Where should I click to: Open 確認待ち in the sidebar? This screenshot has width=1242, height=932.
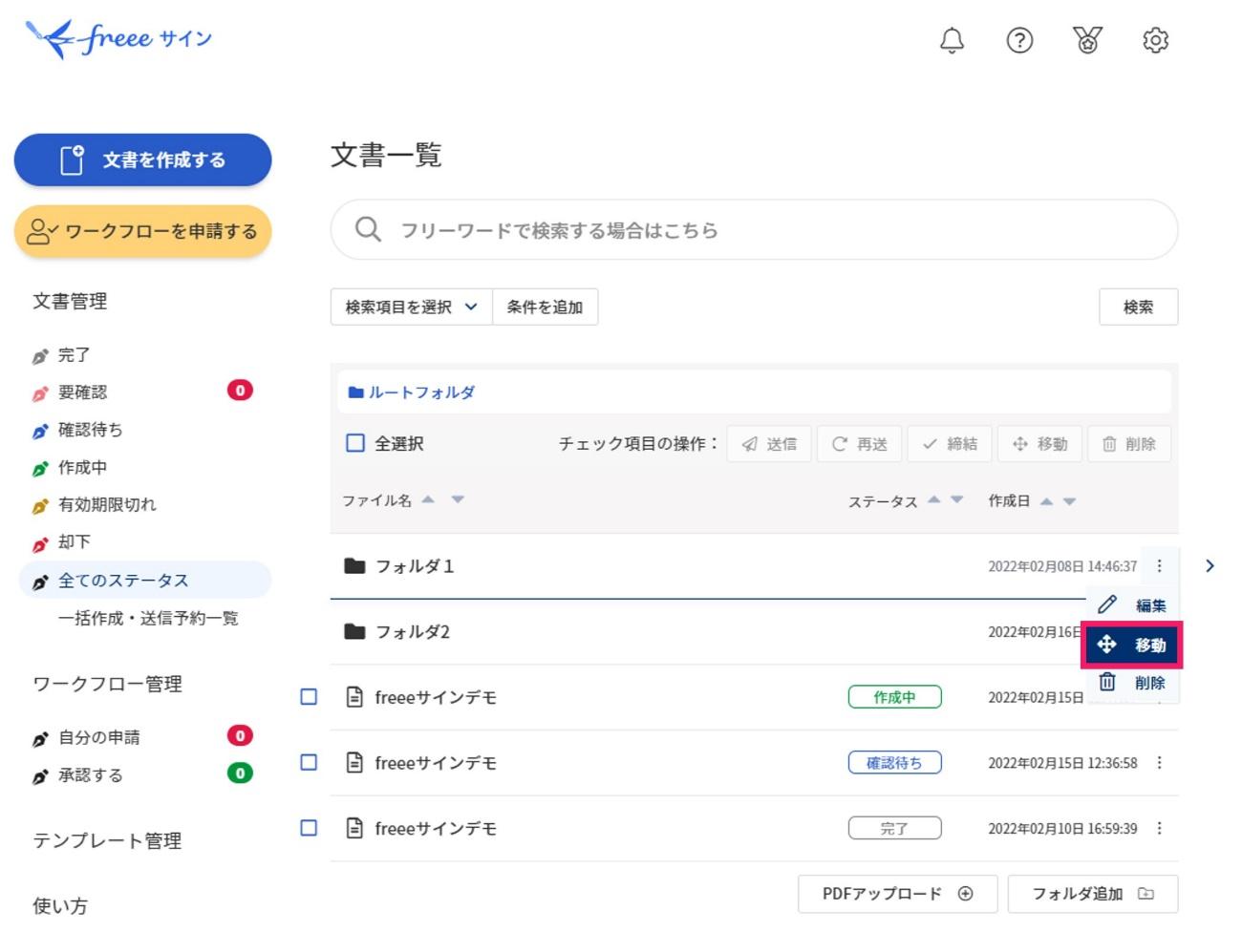click(90, 430)
